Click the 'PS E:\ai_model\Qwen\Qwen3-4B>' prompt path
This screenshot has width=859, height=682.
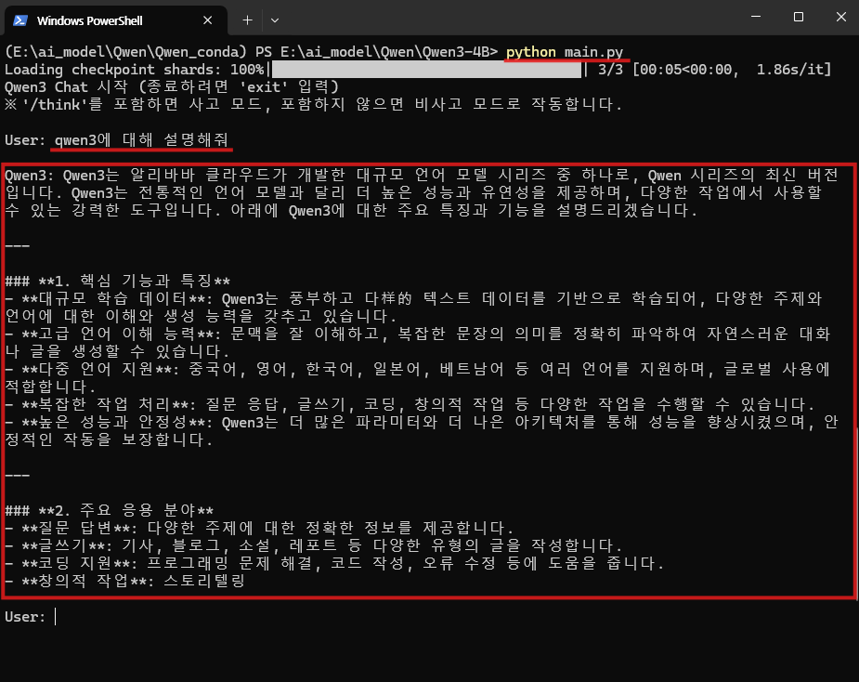click(x=376, y=52)
